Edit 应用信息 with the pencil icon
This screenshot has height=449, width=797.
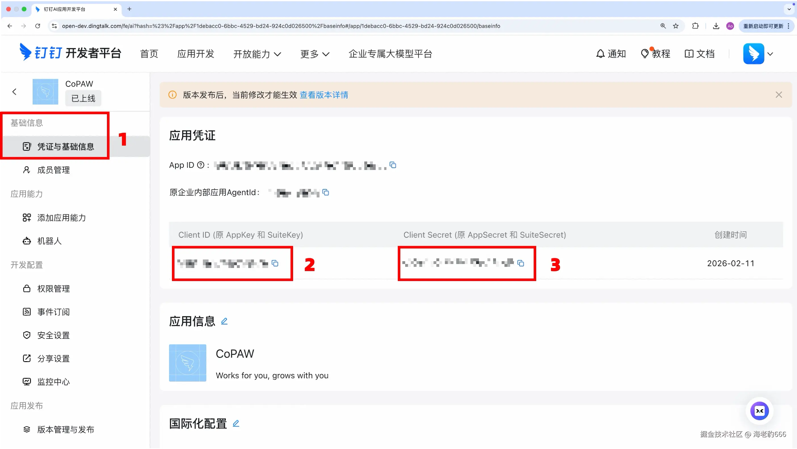[224, 322]
